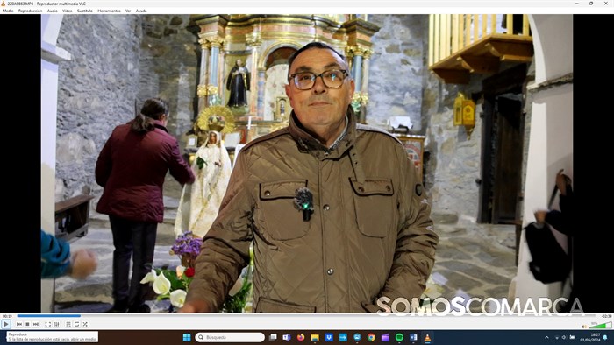Open the round blue app on taskbar
The width and height of the screenshot is (614, 345).
coord(357,337)
